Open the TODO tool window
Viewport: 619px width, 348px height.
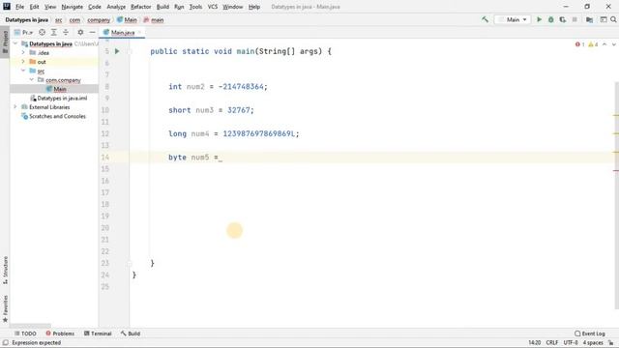(x=25, y=333)
